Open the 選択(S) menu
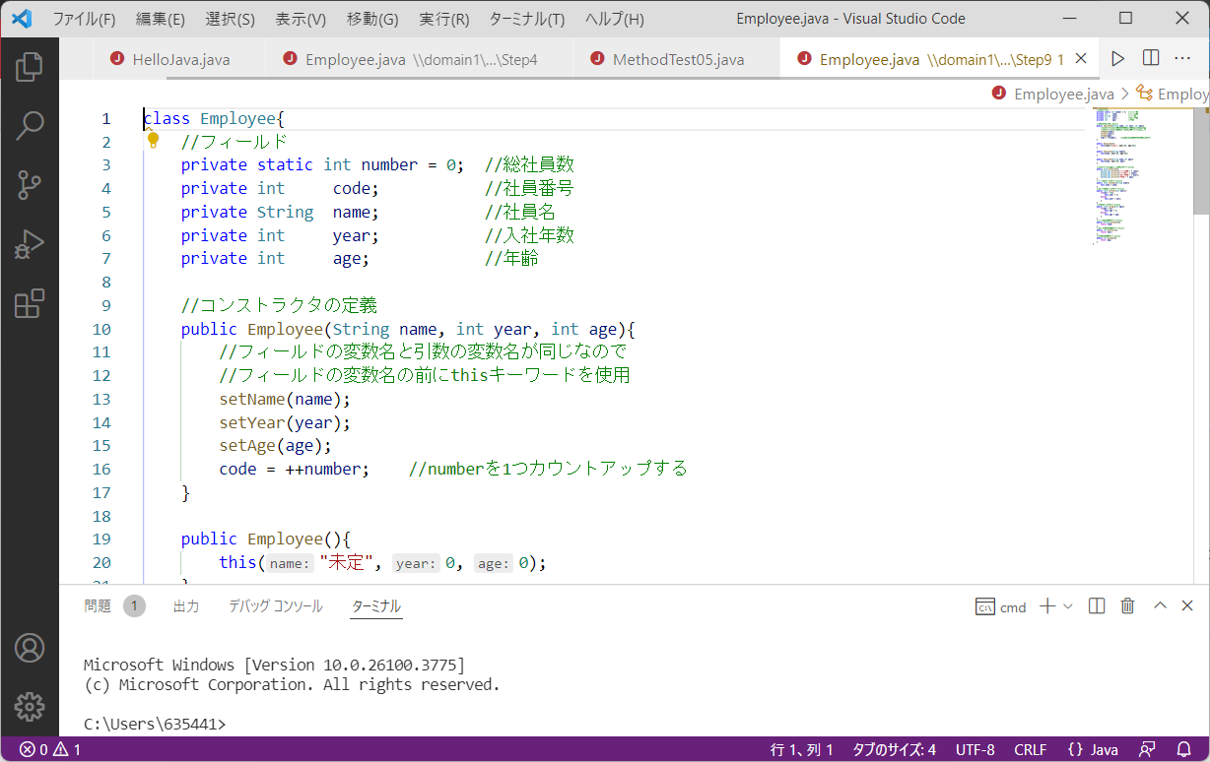Viewport: 1210px width, 762px height. [x=230, y=19]
